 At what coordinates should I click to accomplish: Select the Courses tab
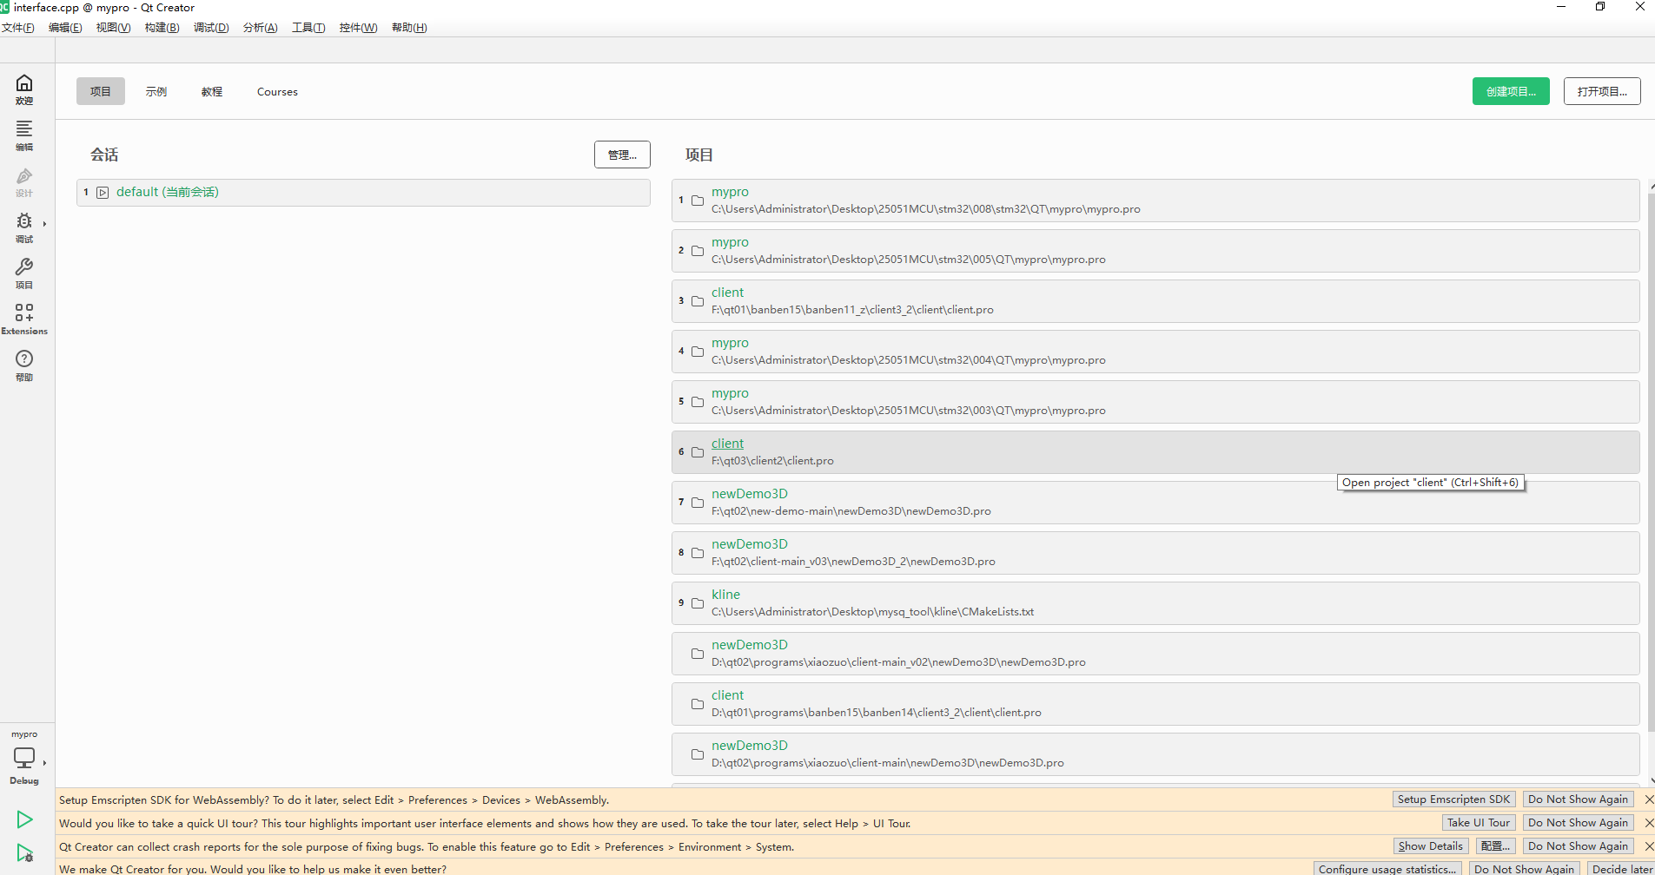coord(277,91)
